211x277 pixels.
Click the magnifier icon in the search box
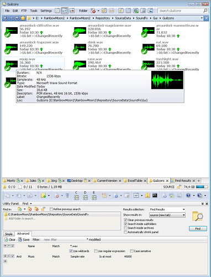tap(205, 11)
